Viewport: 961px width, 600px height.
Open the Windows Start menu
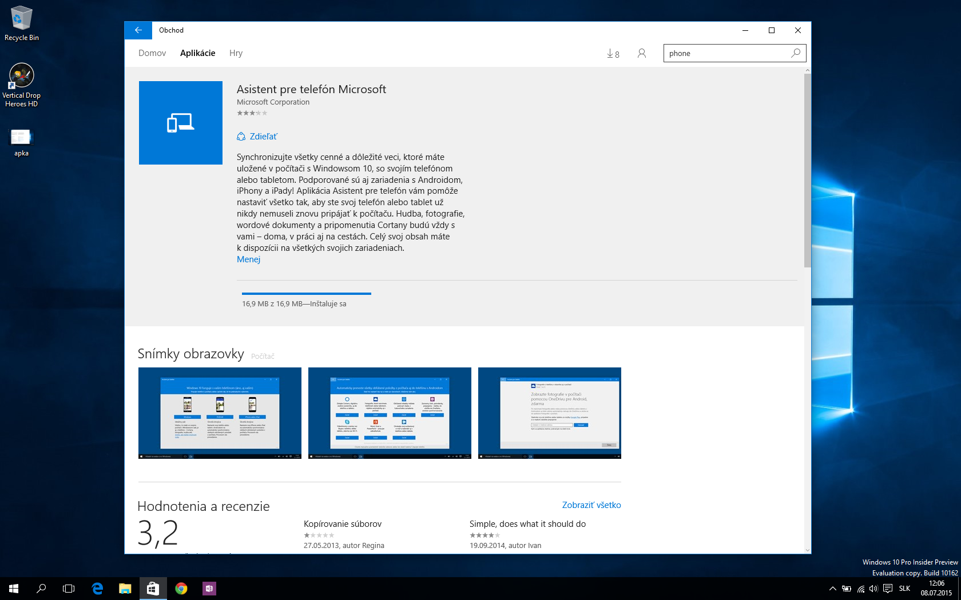point(14,589)
